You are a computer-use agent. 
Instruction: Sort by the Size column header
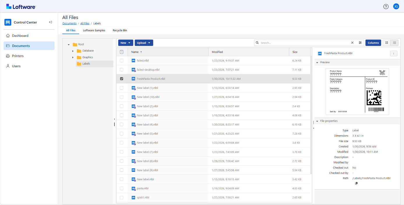(300, 52)
